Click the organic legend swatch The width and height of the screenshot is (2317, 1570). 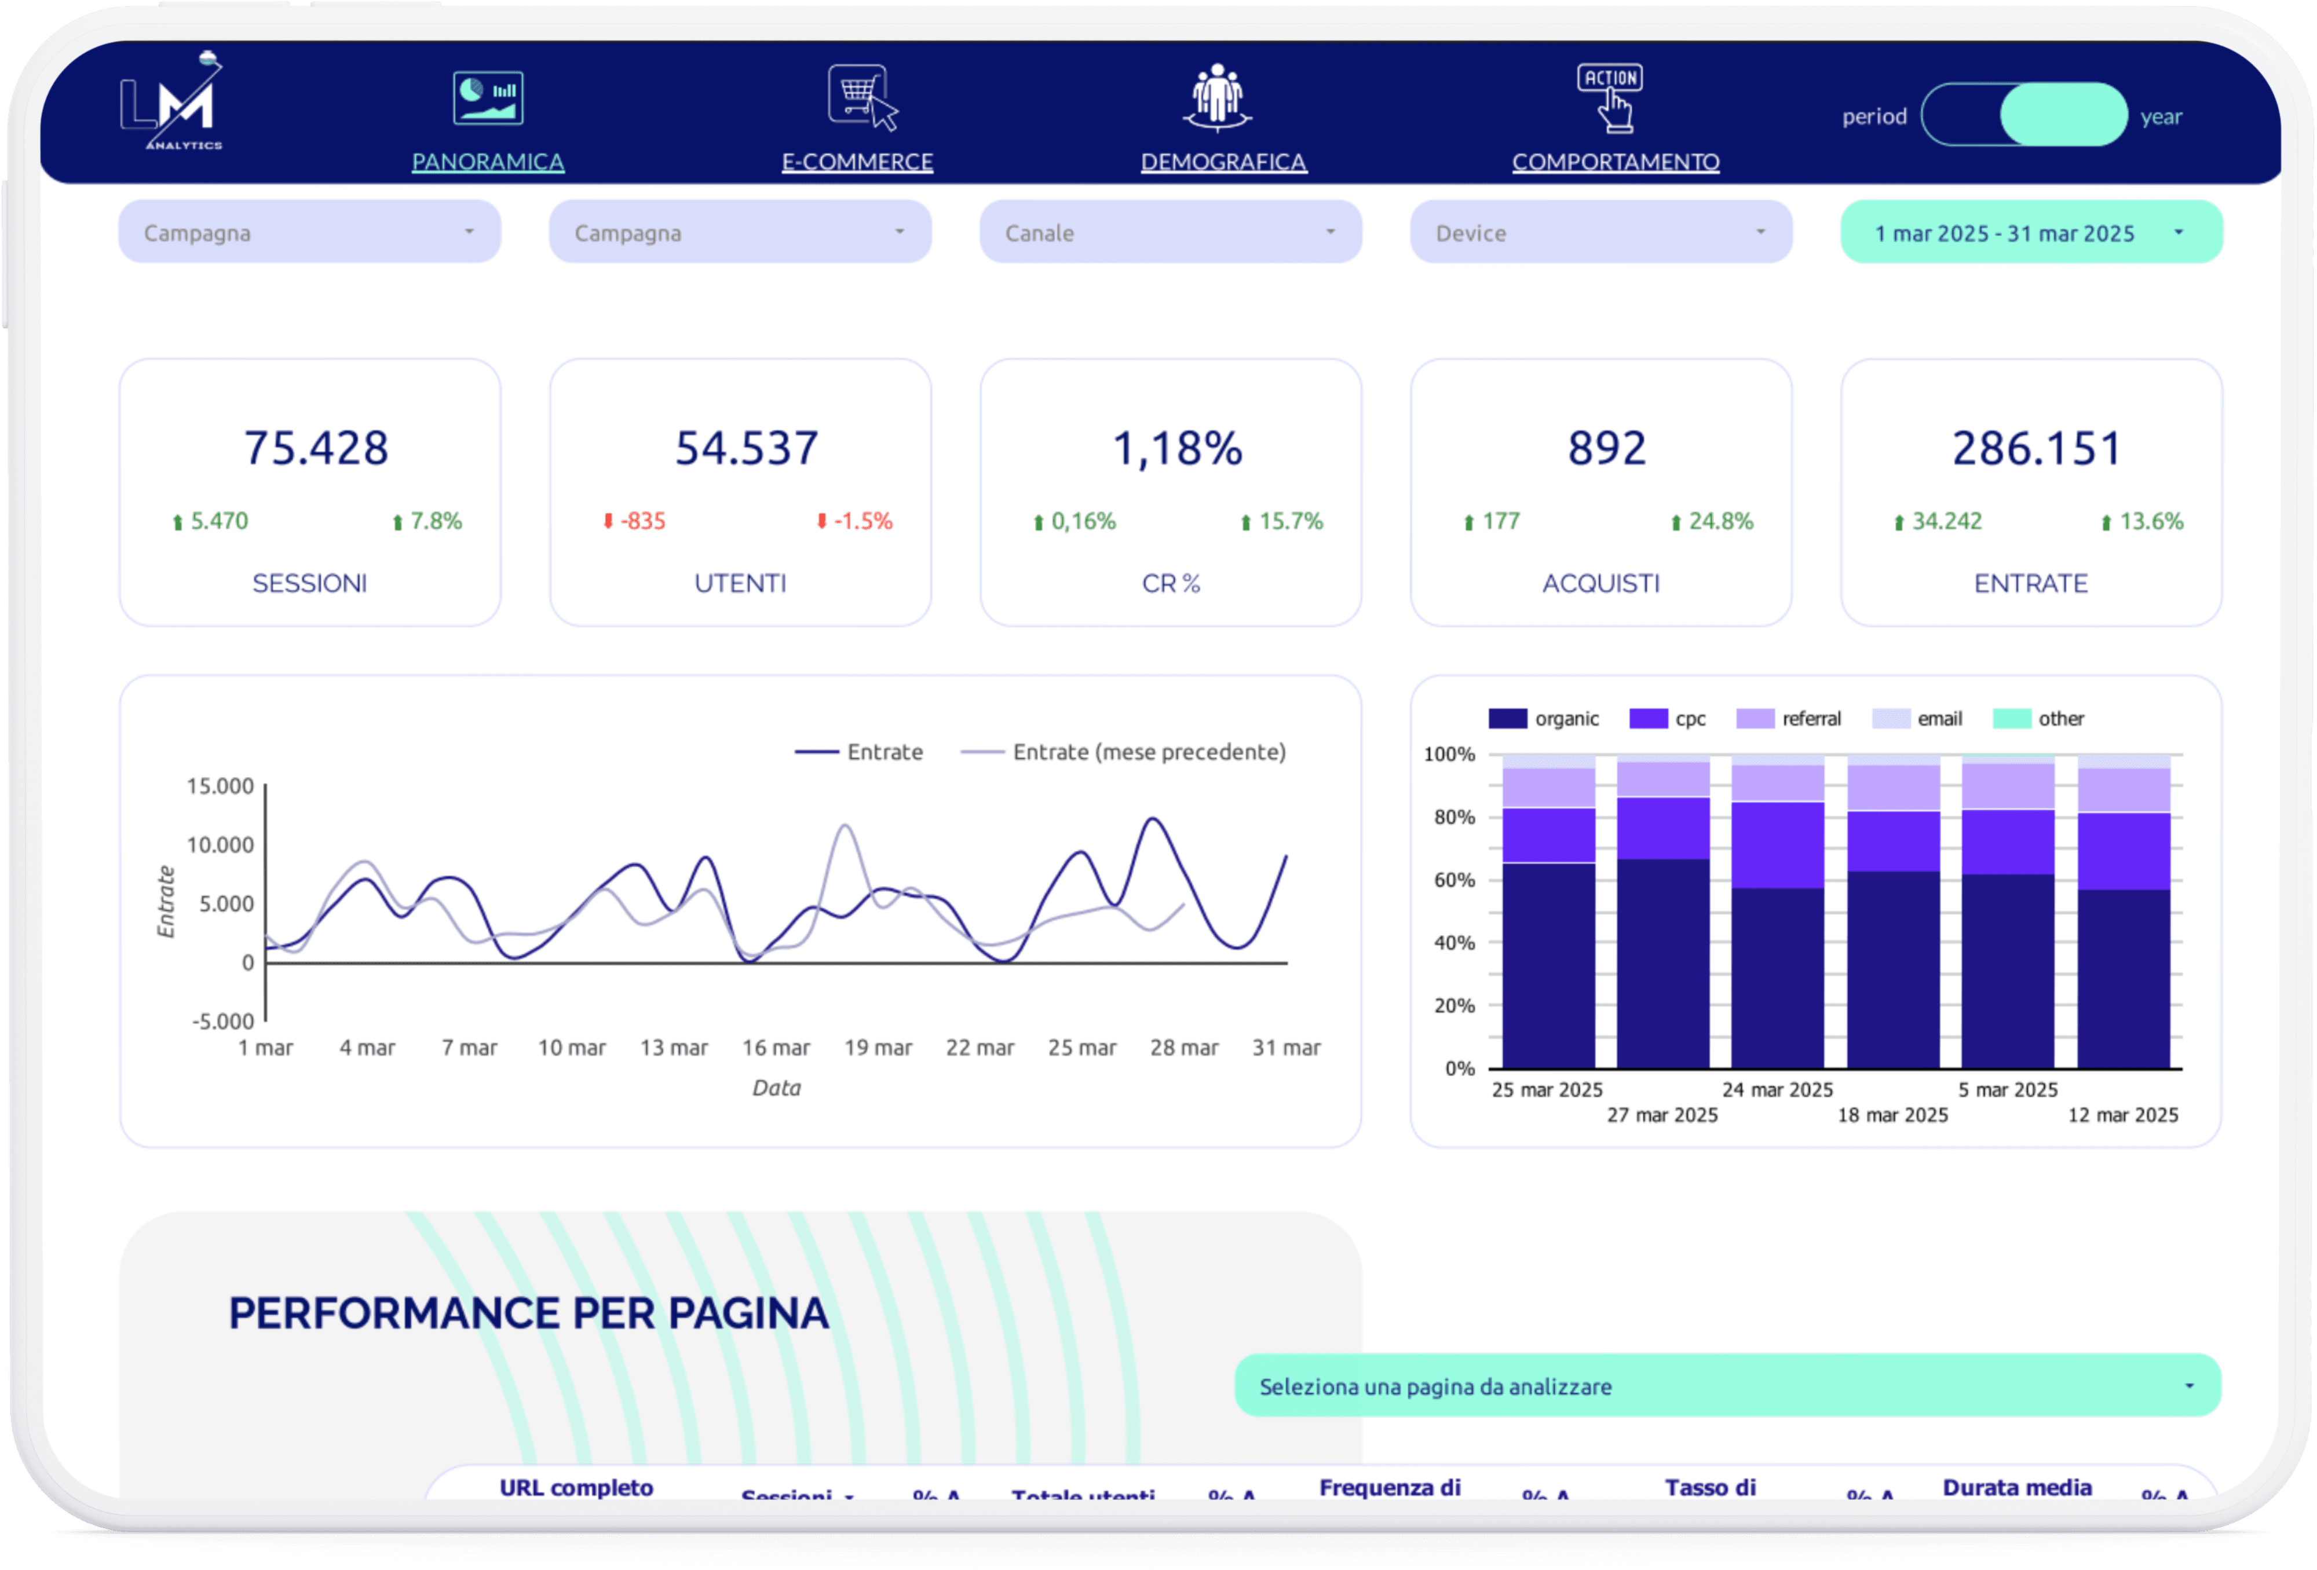(x=1507, y=719)
